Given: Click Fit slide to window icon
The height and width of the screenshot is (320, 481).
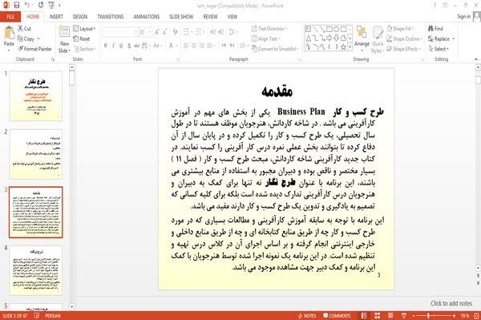Looking at the screenshot, I should [x=476, y=316].
